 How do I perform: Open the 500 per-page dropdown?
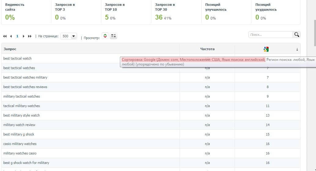pyautogui.click(x=69, y=36)
